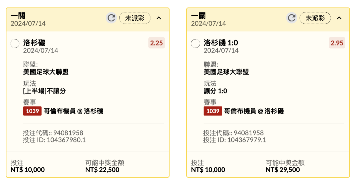Collapse the left bet card chevron

click(159, 18)
